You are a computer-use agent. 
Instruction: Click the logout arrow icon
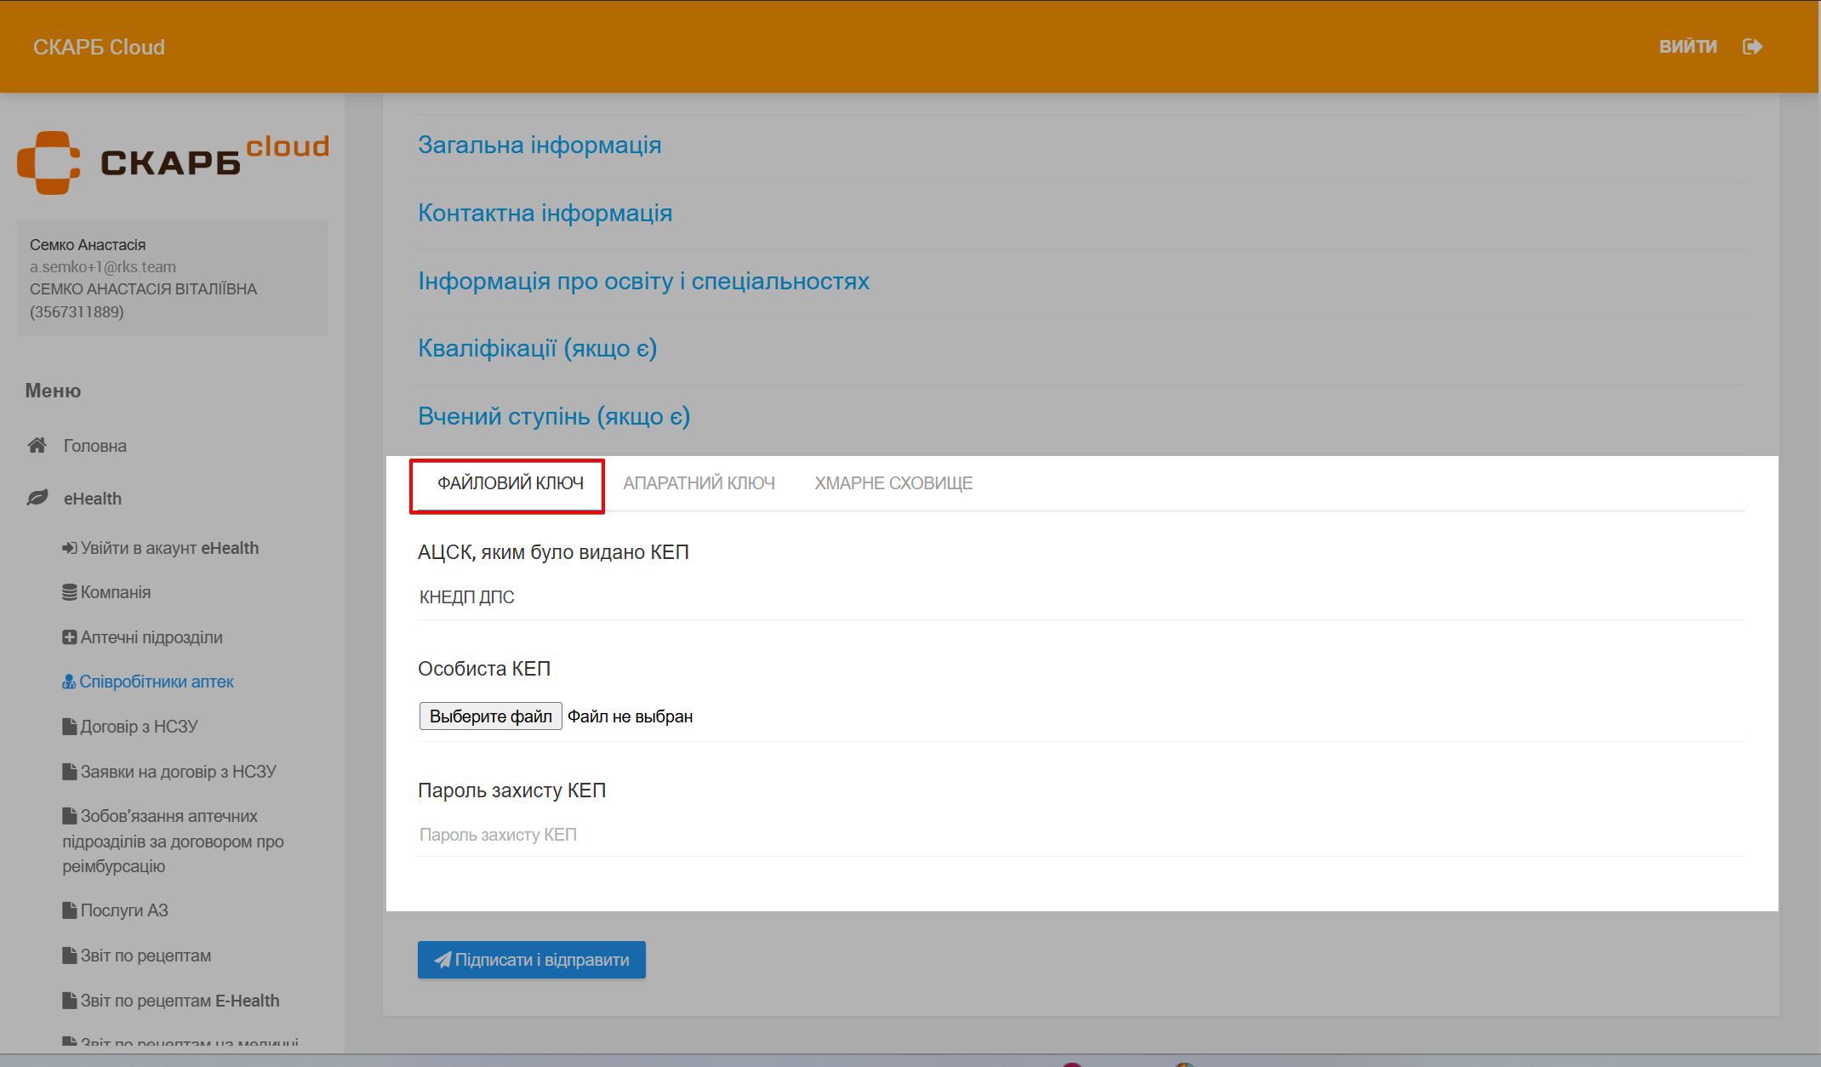pyautogui.click(x=1752, y=47)
